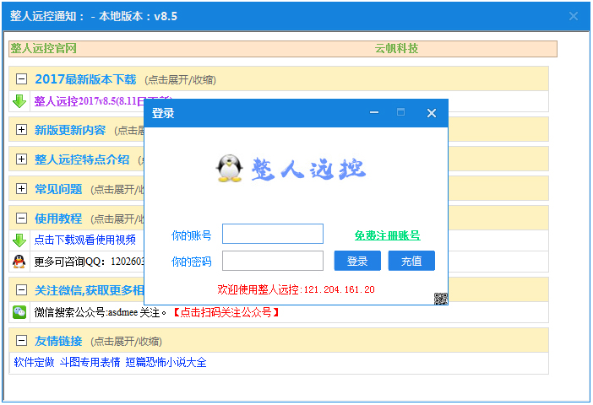Focus the 你的账号 input field
Image resolution: width=593 pixels, height=405 pixels.
click(273, 234)
